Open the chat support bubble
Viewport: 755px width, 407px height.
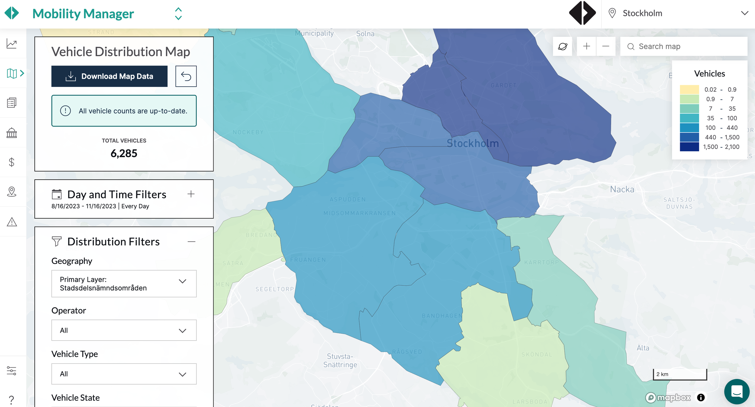pos(736,392)
